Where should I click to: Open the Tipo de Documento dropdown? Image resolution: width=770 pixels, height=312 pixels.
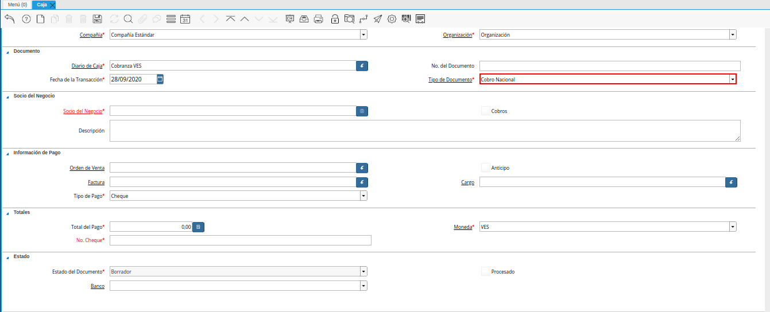click(733, 79)
